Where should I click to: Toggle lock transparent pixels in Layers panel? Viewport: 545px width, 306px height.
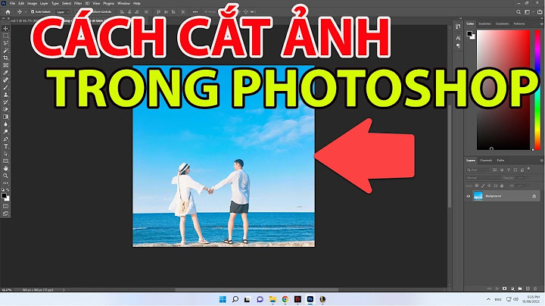[477, 186]
